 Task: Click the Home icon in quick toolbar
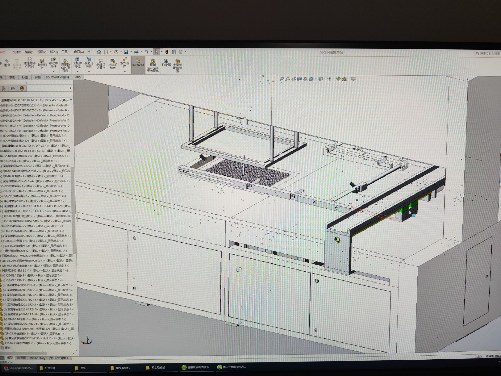pyautogui.click(x=99, y=52)
